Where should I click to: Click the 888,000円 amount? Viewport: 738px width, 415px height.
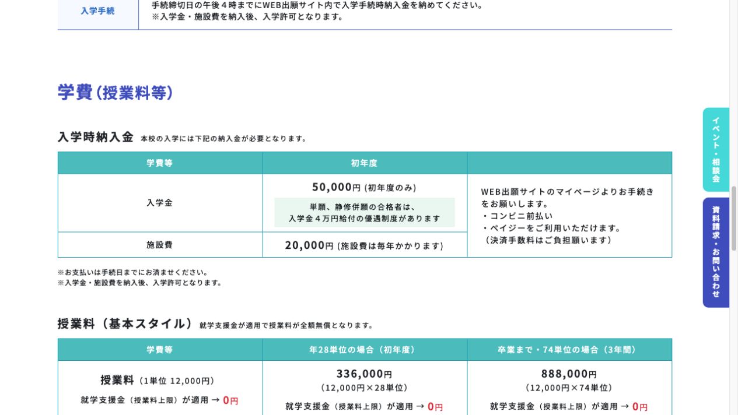pyautogui.click(x=569, y=374)
